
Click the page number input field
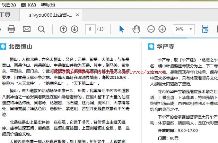pyautogui.click(x=90, y=29)
